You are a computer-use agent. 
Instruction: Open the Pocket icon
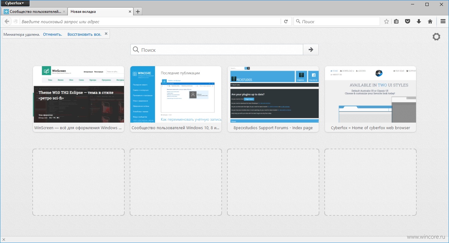[x=408, y=22]
